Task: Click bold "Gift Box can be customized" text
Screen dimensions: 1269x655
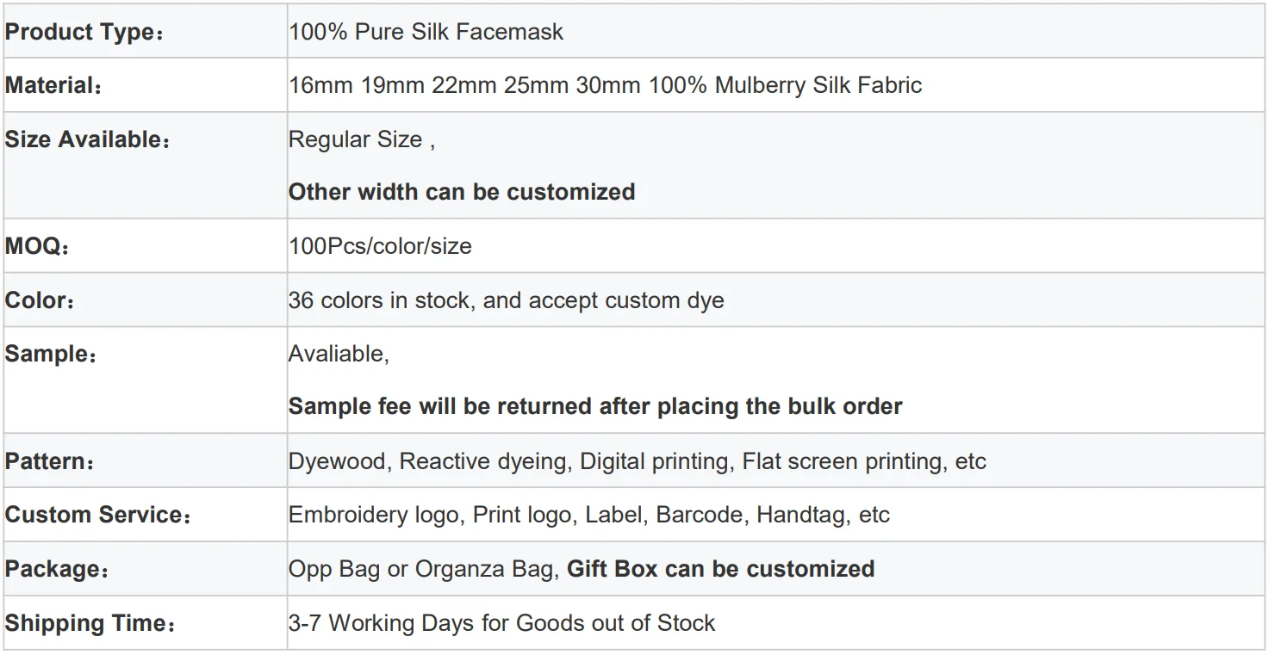Action: (x=720, y=569)
